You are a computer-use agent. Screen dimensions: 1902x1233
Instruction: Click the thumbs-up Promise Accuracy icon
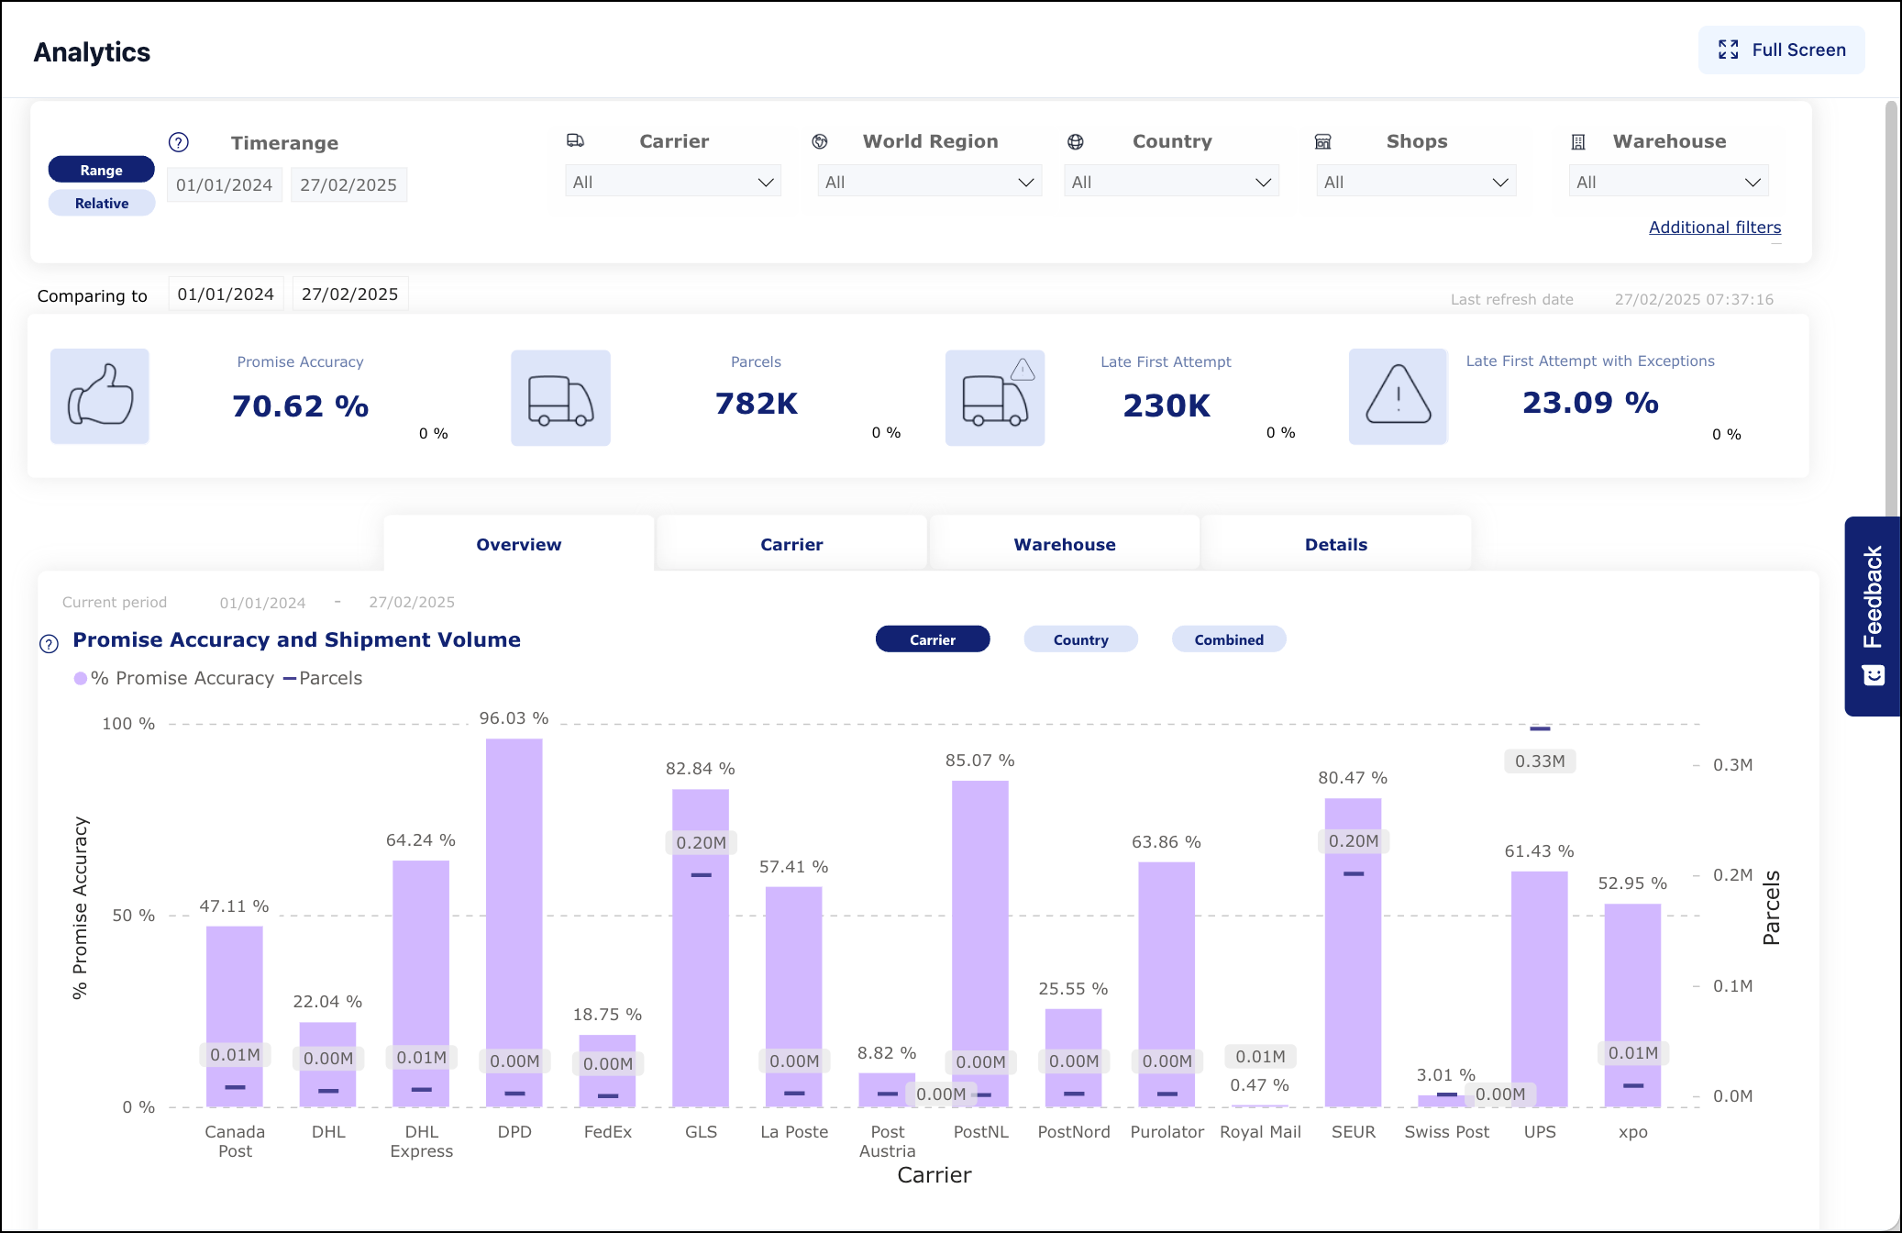point(100,396)
